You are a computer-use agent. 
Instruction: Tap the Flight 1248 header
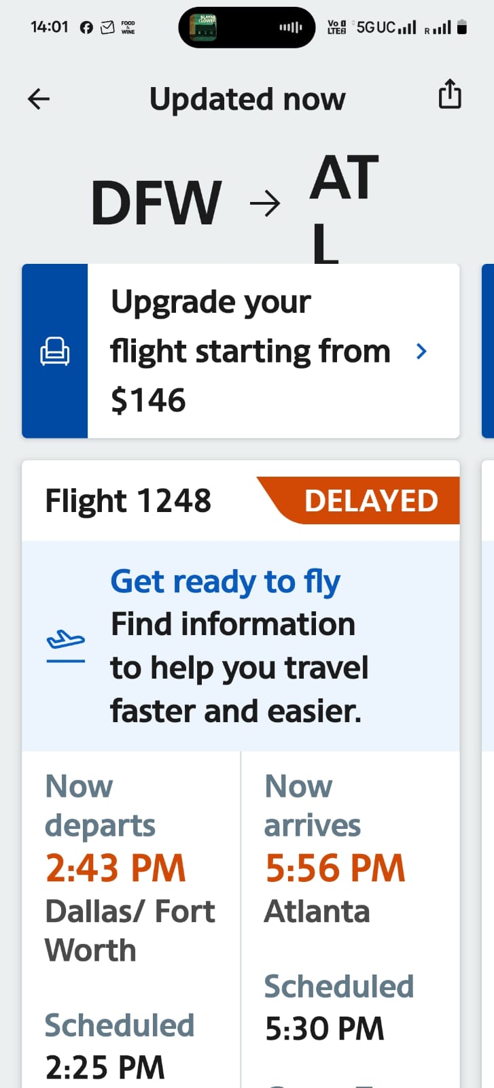click(x=128, y=501)
